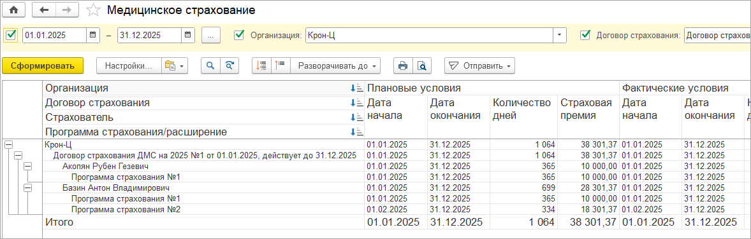Image resolution: width=751 pixels, height=239 pixels.
Task: Edit the end date field 31.12.2025
Action: pyautogui.click(x=149, y=35)
